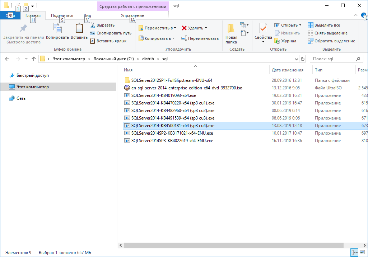Click the Свойства properties checkmark icon
This screenshot has width=368, height=257.
[x=263, y=29]
